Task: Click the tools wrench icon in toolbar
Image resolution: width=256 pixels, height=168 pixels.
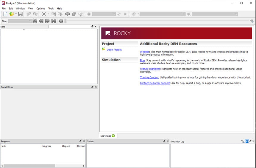Action: click(x=80, y=14)
